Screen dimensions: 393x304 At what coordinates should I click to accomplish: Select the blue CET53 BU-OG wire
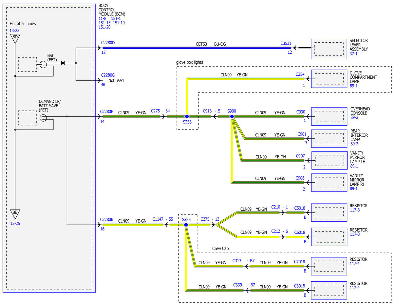pyautogui.click(x=196, y=48)
